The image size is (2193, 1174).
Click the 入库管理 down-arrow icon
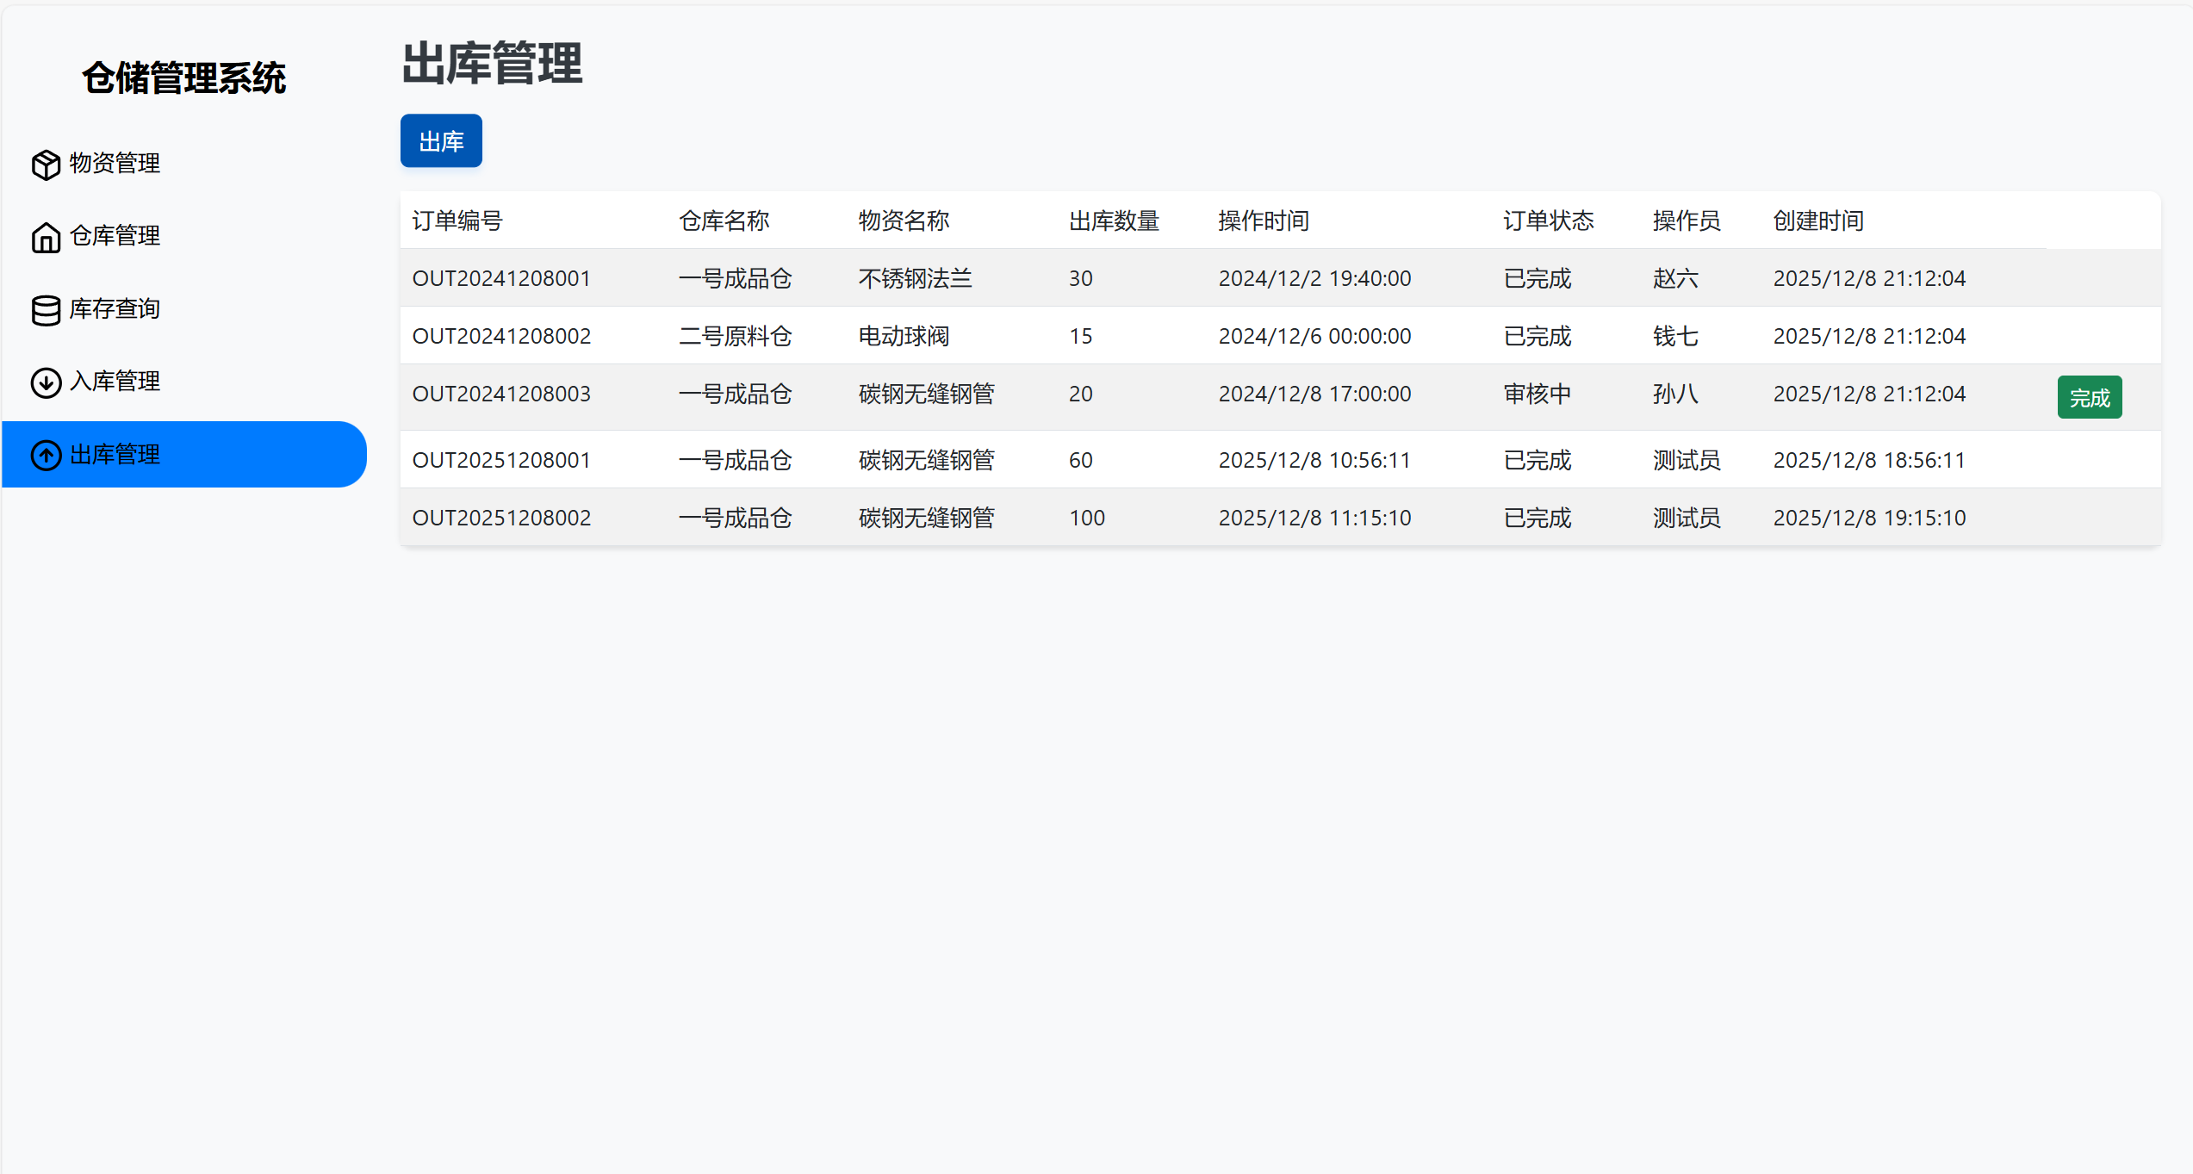click(46, 382)
